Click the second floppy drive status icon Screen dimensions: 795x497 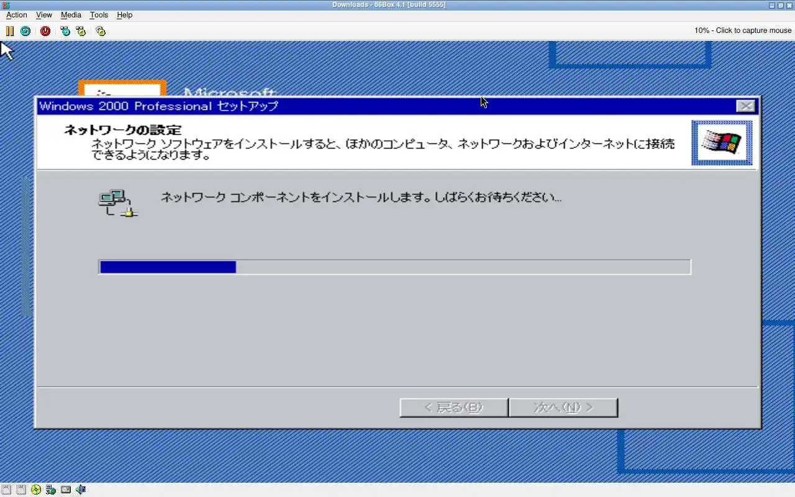(21, 490)
